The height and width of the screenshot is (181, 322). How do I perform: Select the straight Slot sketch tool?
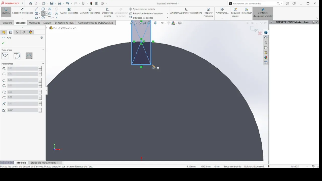point(36,18)
